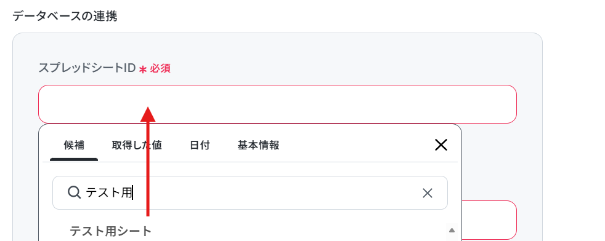Screen dimensions: 605x241
Task: Clear the search text with the small X
Action: pos(428,193)
